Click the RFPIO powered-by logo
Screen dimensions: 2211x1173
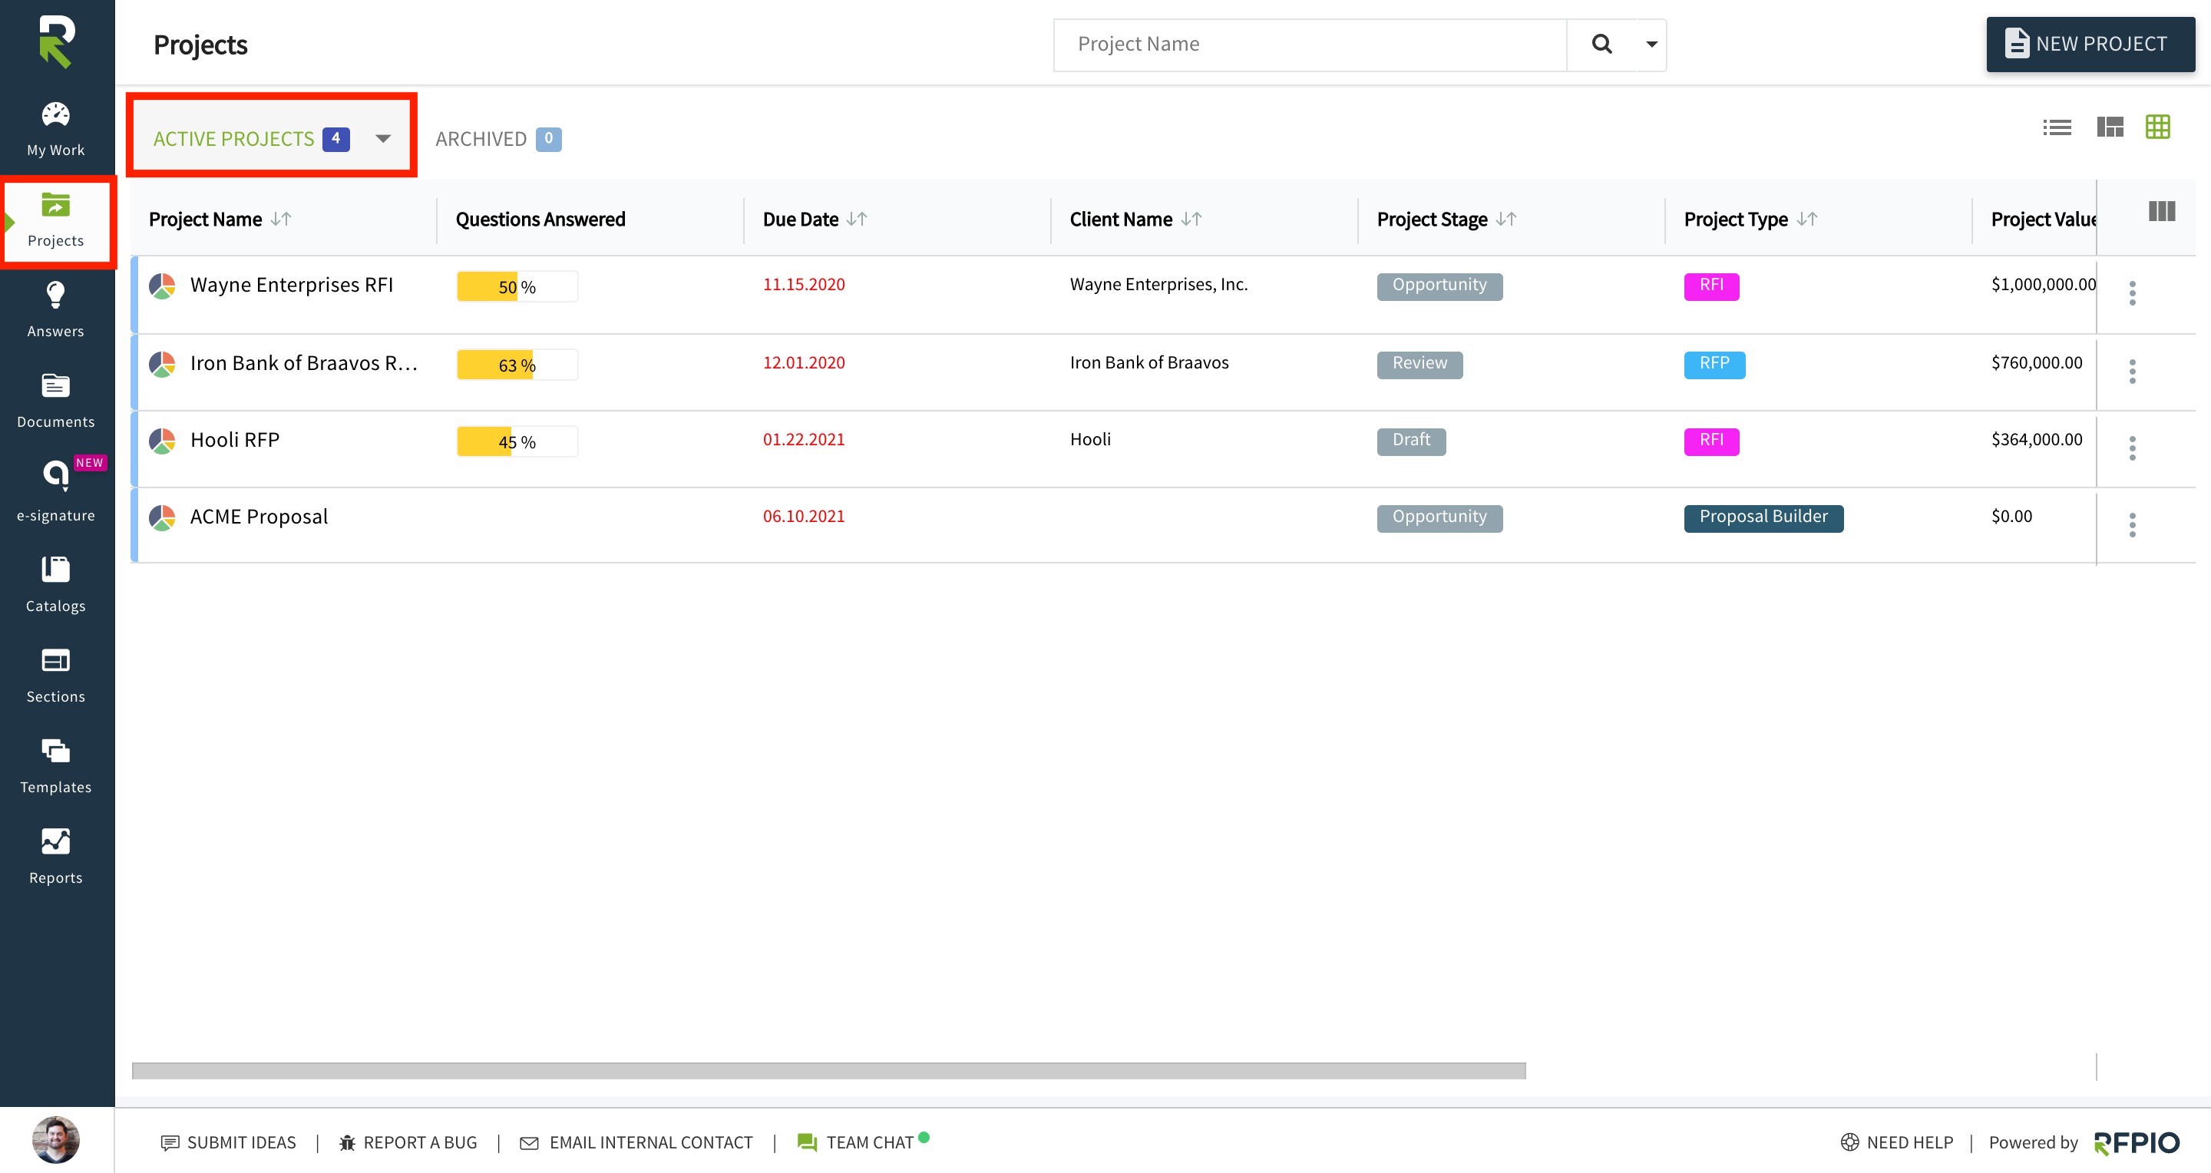(x=2137, y=1143)
